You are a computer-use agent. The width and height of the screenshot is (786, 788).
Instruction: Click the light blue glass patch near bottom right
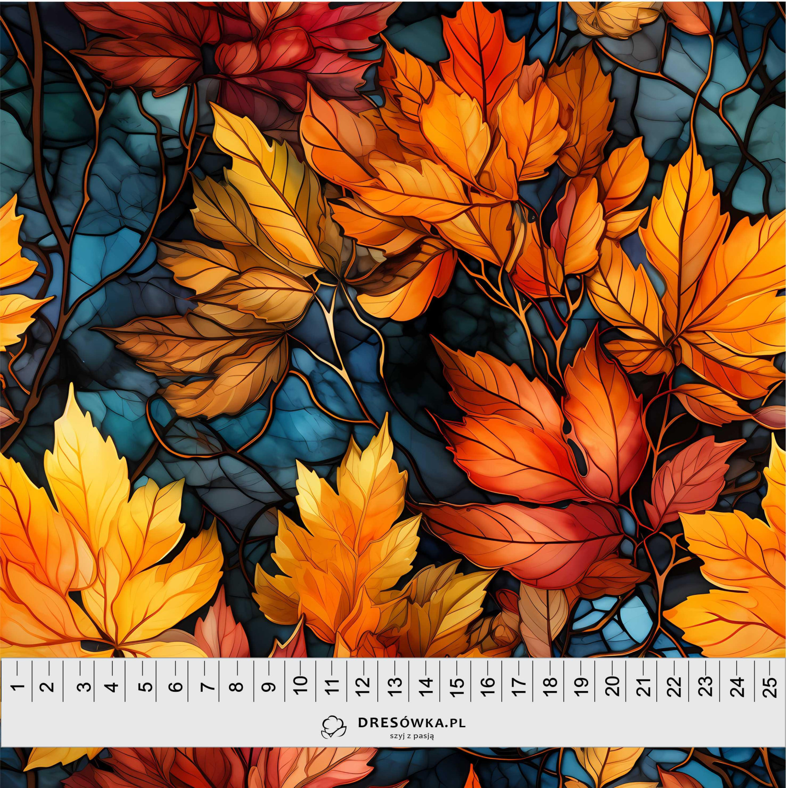(x=620, y=616)
